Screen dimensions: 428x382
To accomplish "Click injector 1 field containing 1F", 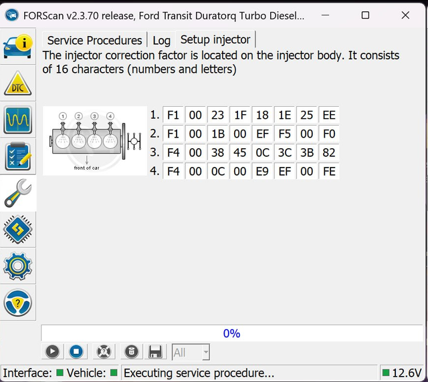I will [x=240, y=115].
